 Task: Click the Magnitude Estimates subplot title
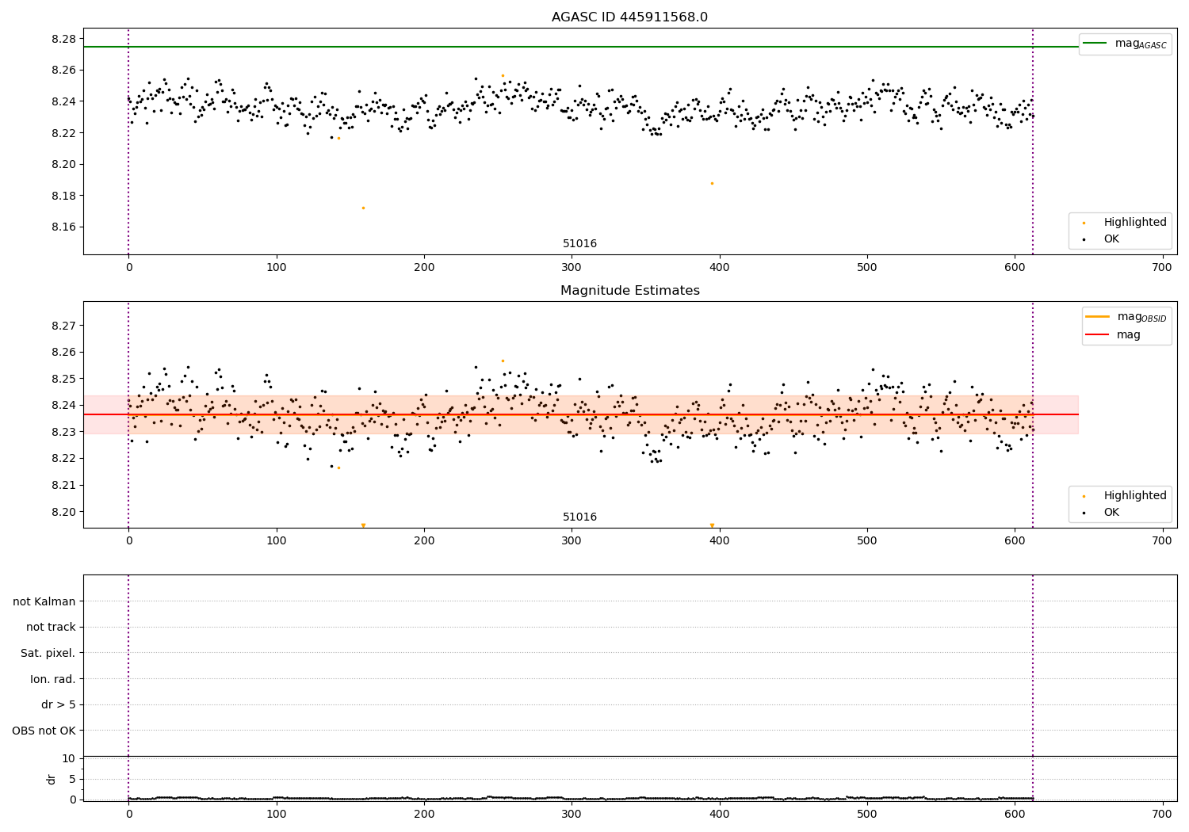pyautogui.click(x=629, y=291)
